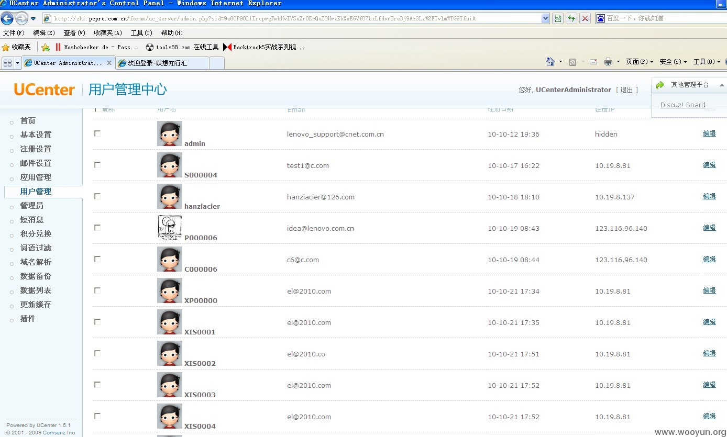The height and width of the screenshot is (437, 727).
Task: Open the 安全(S) dropdown menu
Action: [x=673, y=62]
